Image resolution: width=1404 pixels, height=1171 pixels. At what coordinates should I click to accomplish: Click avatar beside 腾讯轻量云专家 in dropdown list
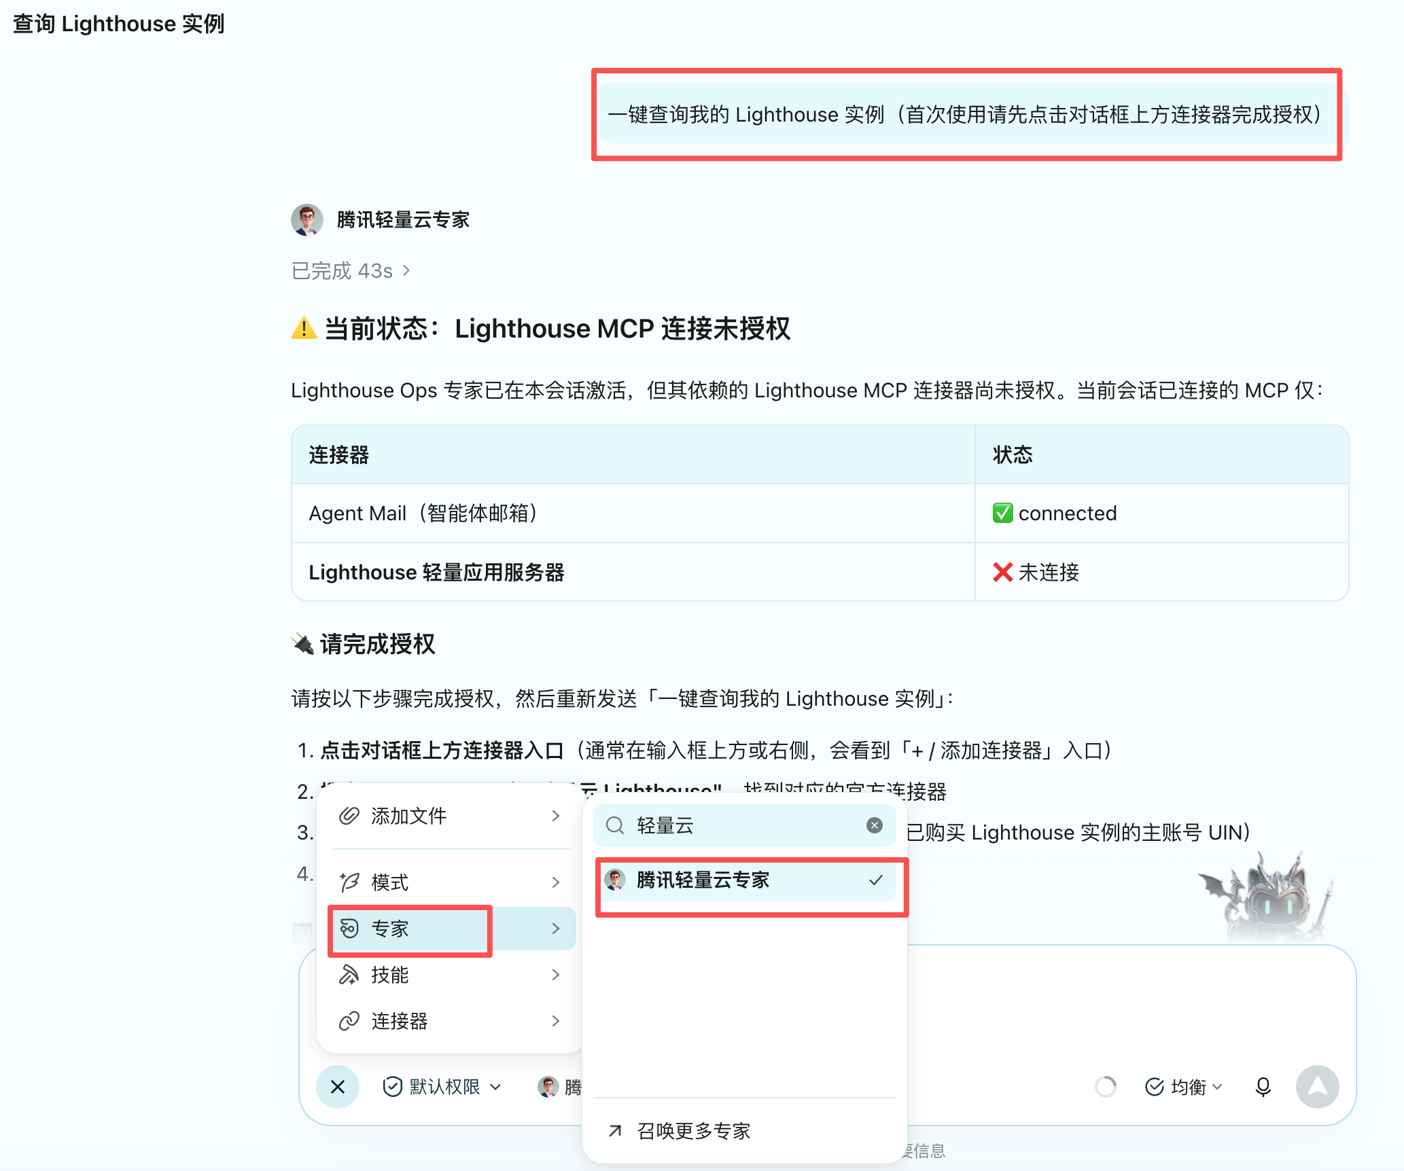(x=615, y=880)
